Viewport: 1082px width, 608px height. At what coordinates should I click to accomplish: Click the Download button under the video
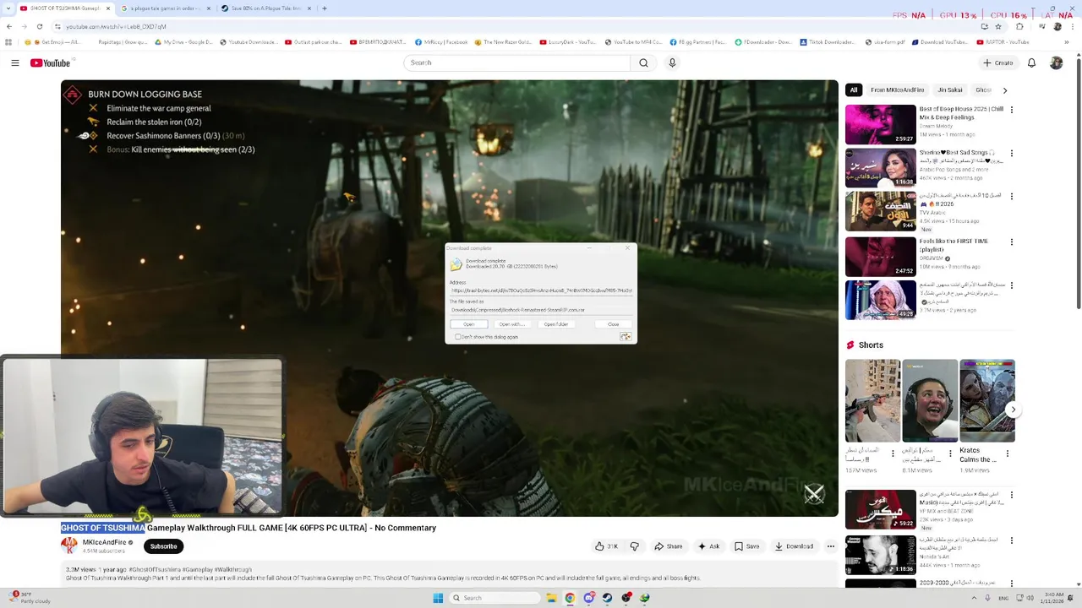[x=794, y=546]
